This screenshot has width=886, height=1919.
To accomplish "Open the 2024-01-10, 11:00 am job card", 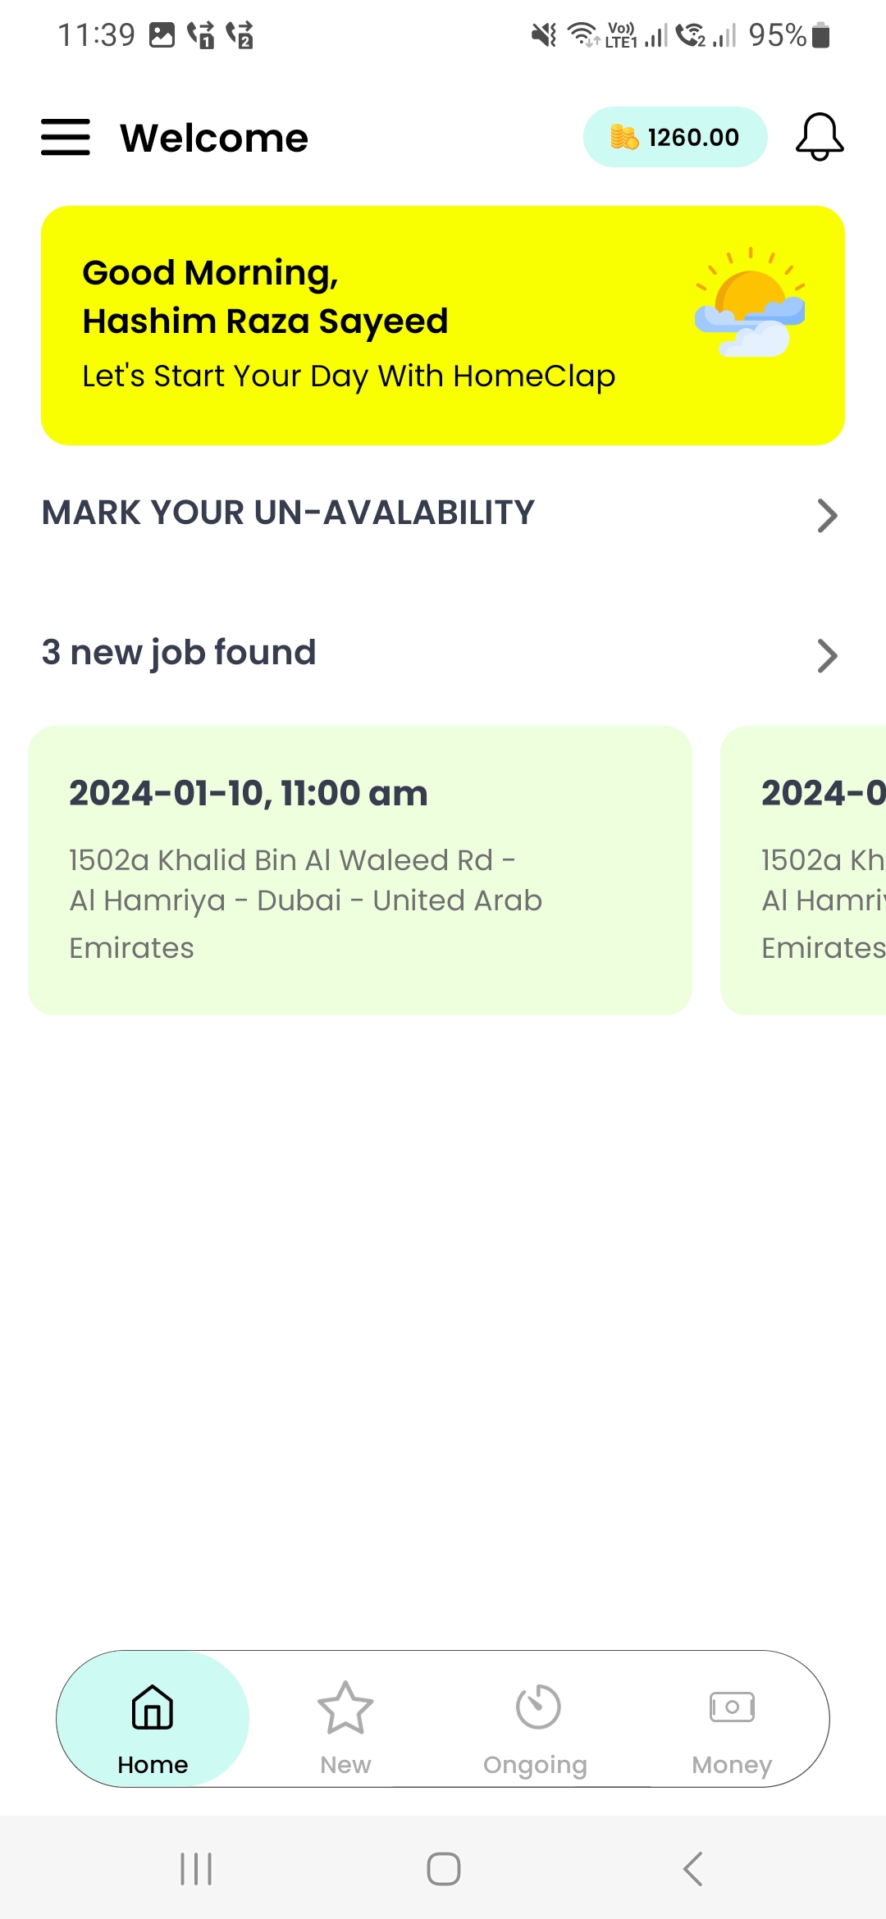I will click(x=359, y=870).
